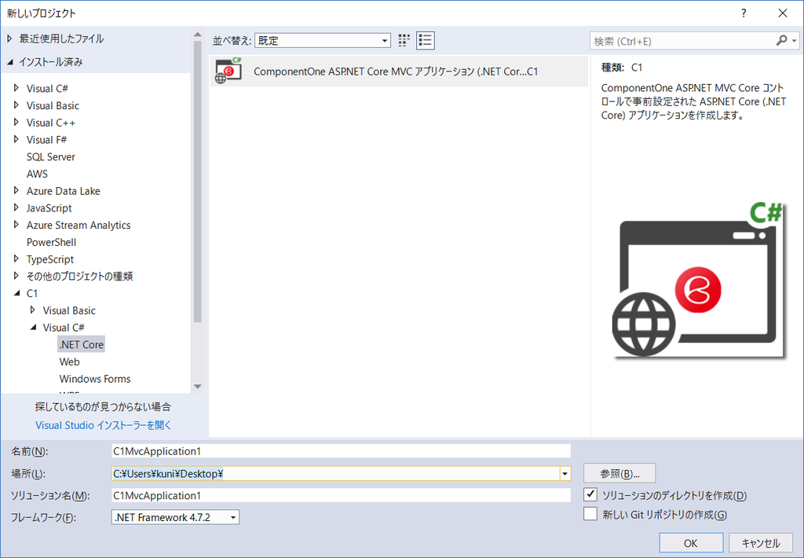Expand 最近使用したファイル section
The image size is (804, 558).
pyautogui.click(x=9, y=39)
